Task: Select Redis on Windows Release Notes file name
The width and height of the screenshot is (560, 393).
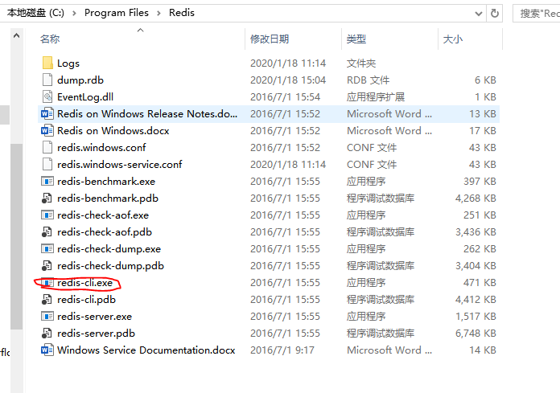Action: point(147,114)
